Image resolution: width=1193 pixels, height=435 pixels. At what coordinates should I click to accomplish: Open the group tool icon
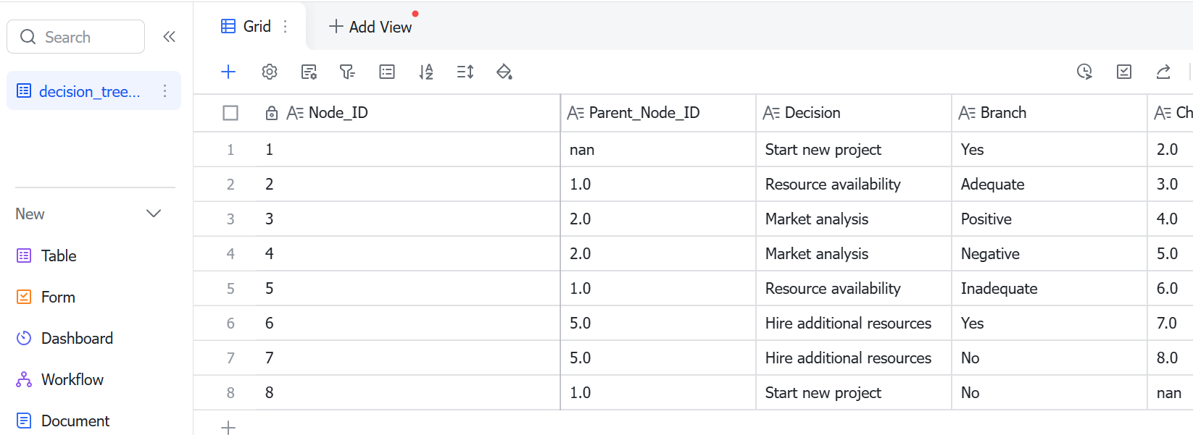[387, 72]
